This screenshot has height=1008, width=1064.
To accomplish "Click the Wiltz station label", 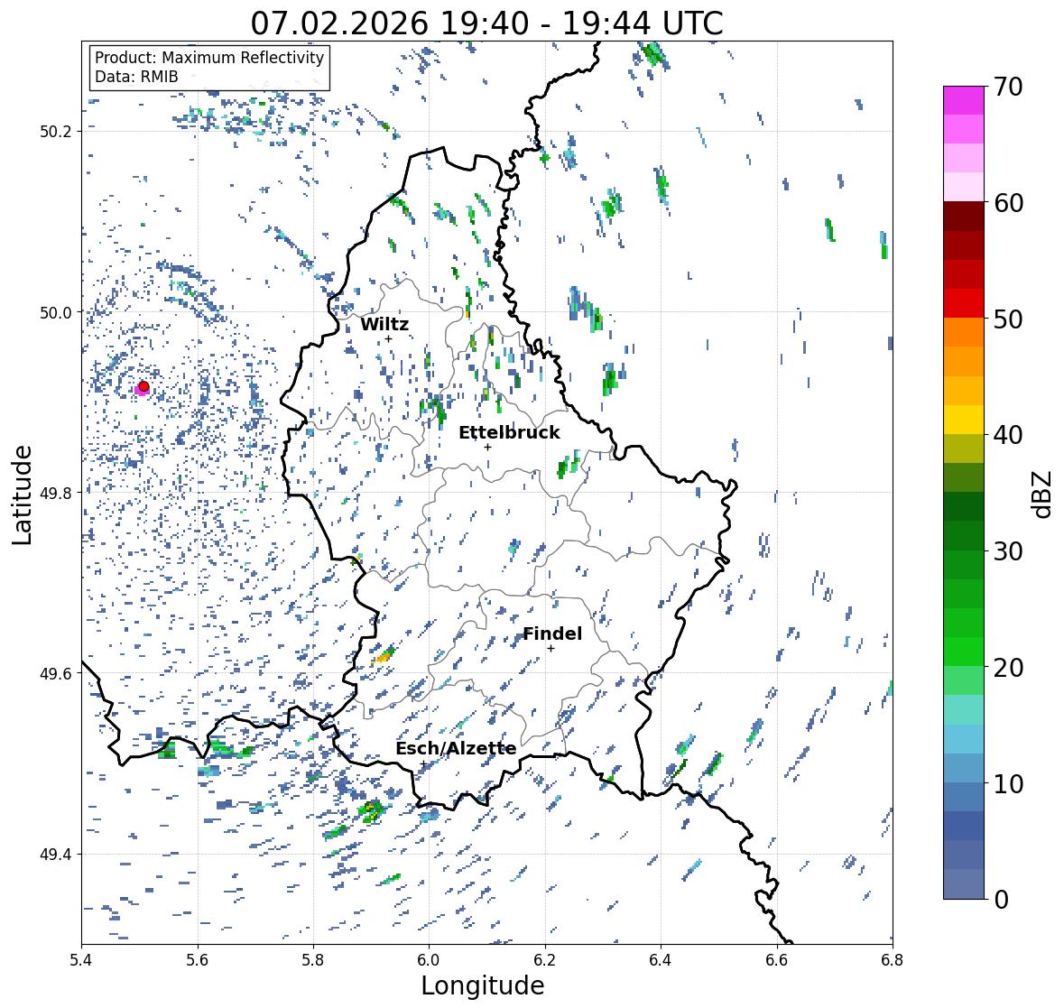I will [x=384, y=324].
